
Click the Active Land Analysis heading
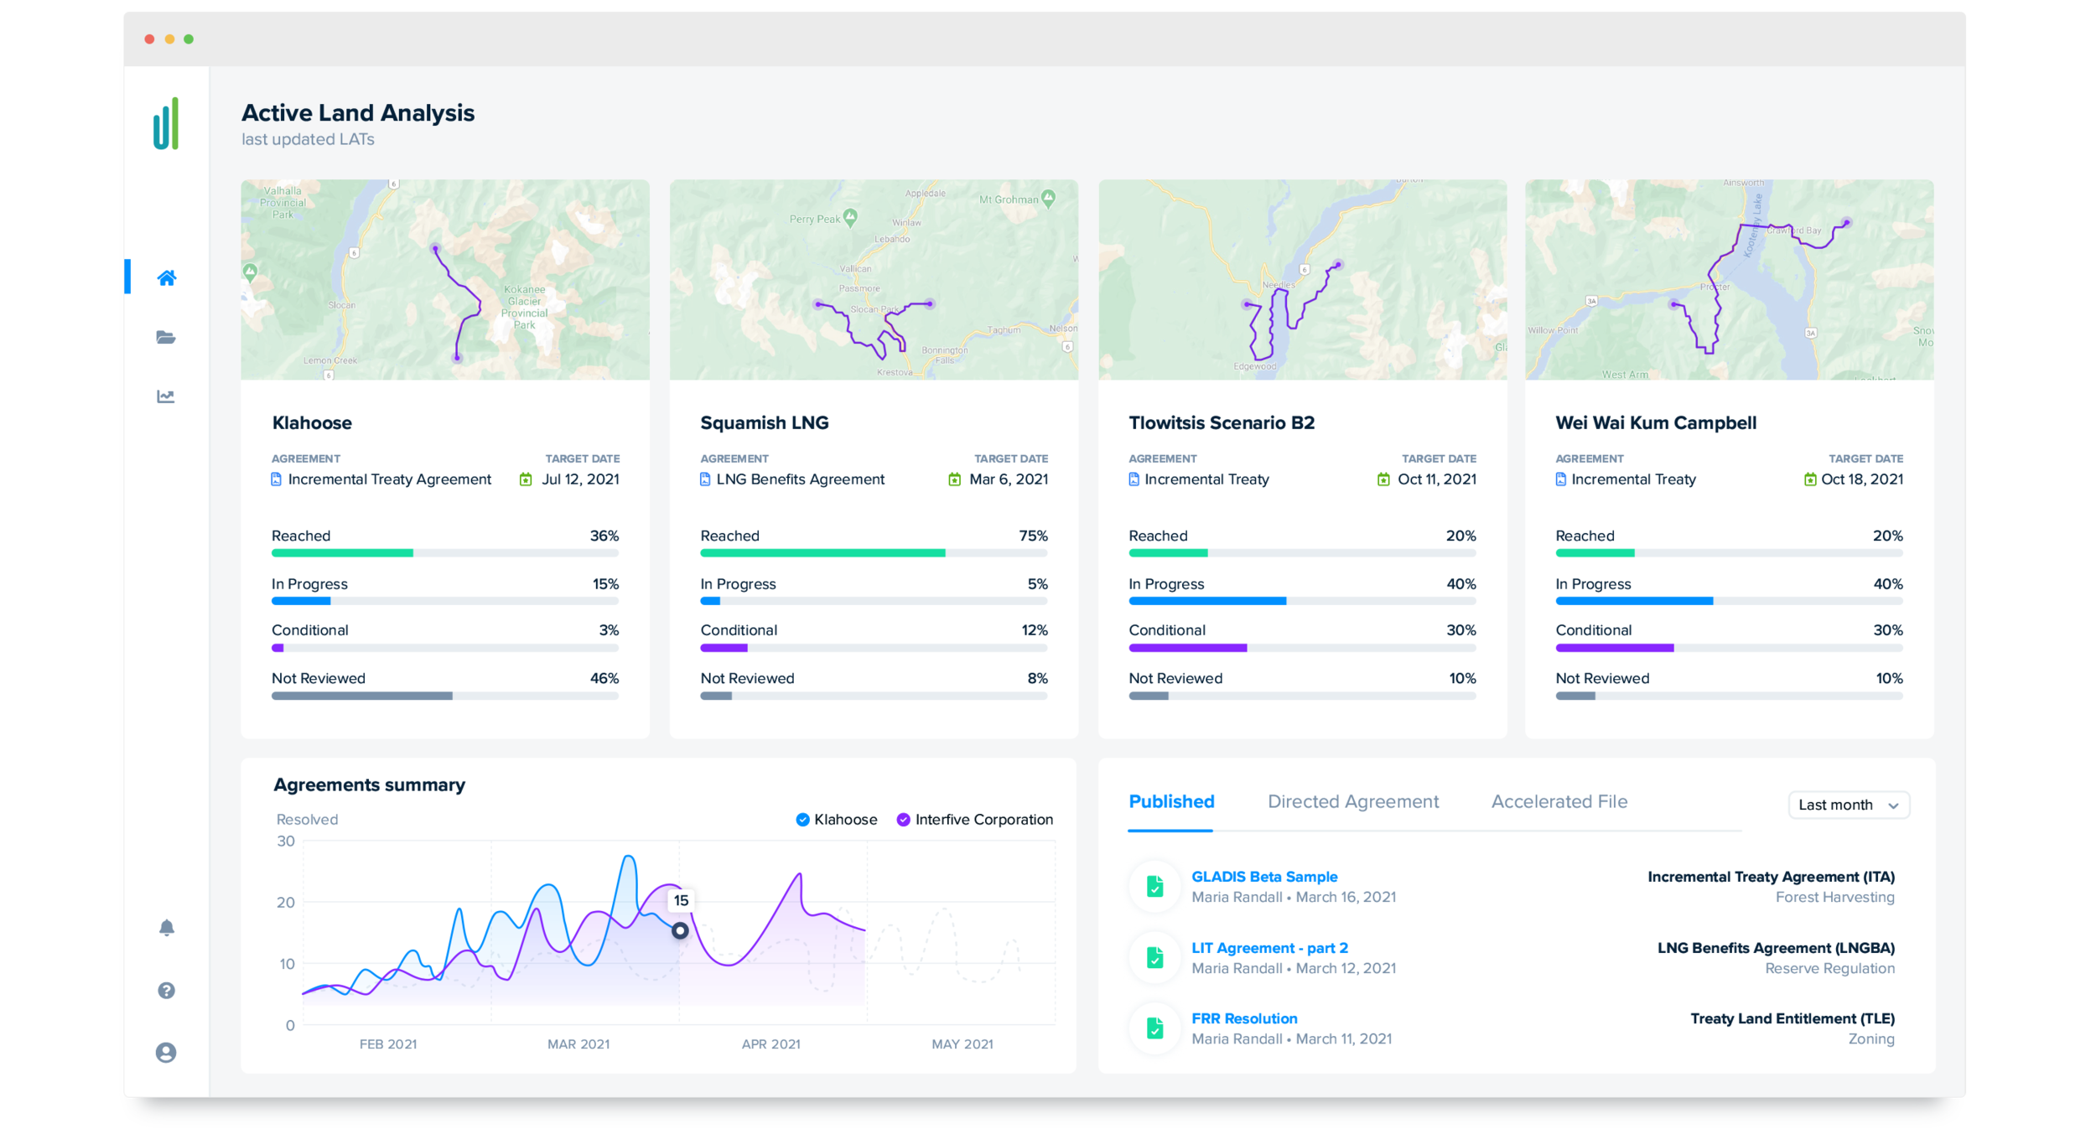(358, 112)
